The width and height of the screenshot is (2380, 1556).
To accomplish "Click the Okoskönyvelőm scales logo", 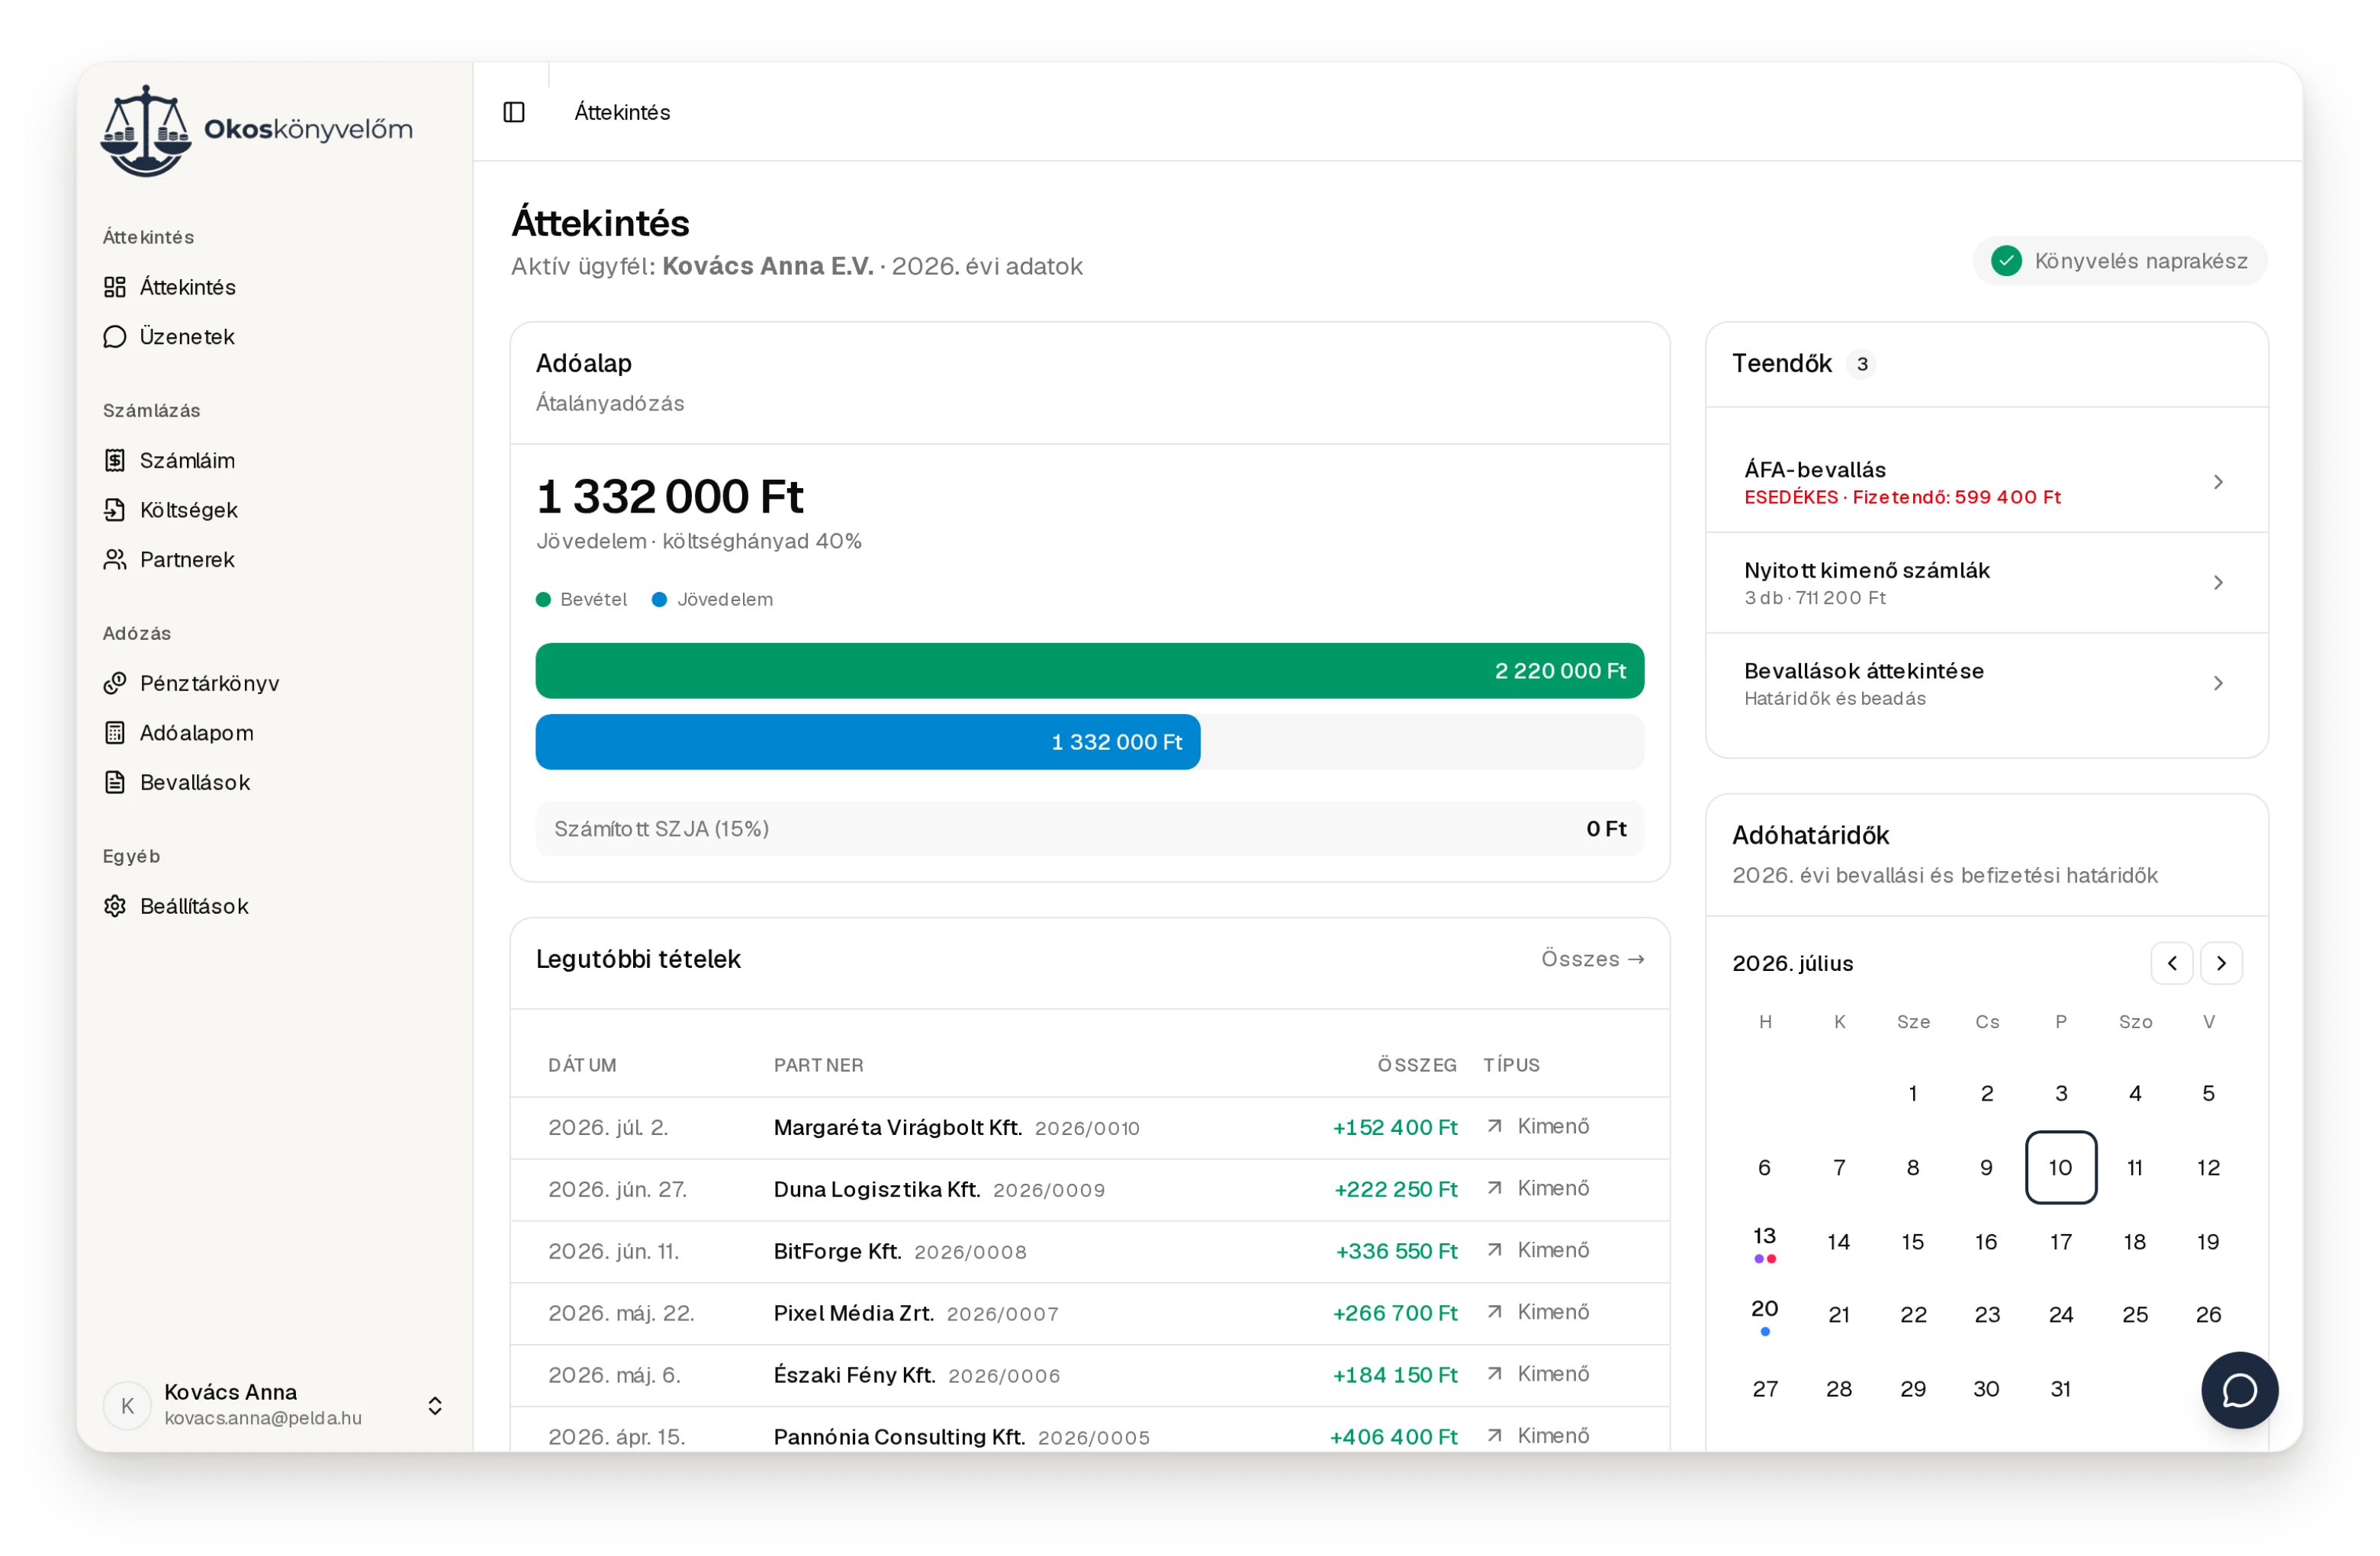I will point(146,130).
